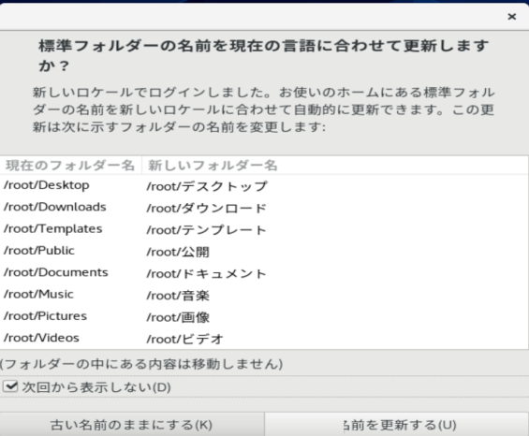
Task: Click 古い名前のままにする(K) button
Action: [x=132, y=425]
